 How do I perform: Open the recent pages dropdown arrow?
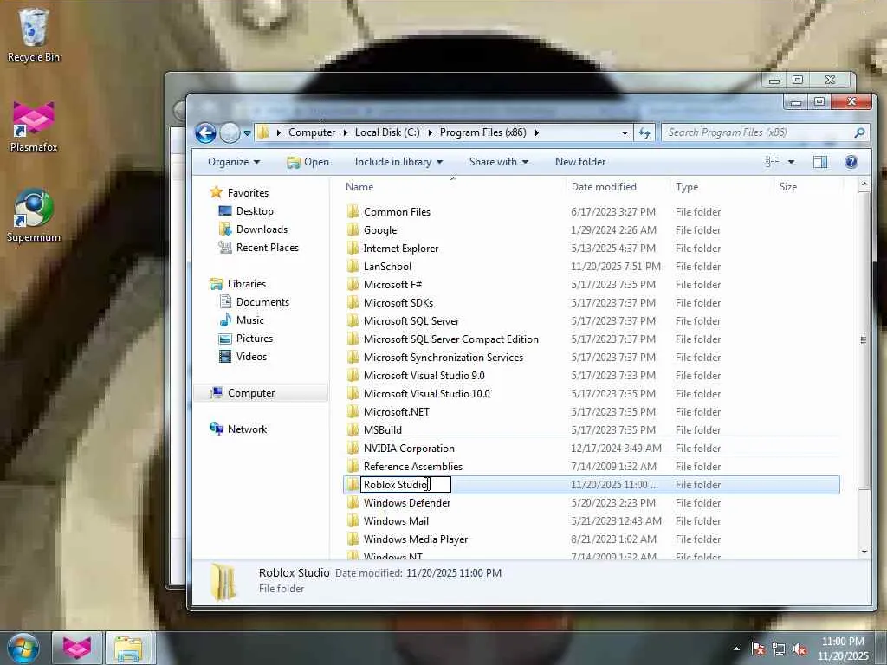click(x=247, y=133)
